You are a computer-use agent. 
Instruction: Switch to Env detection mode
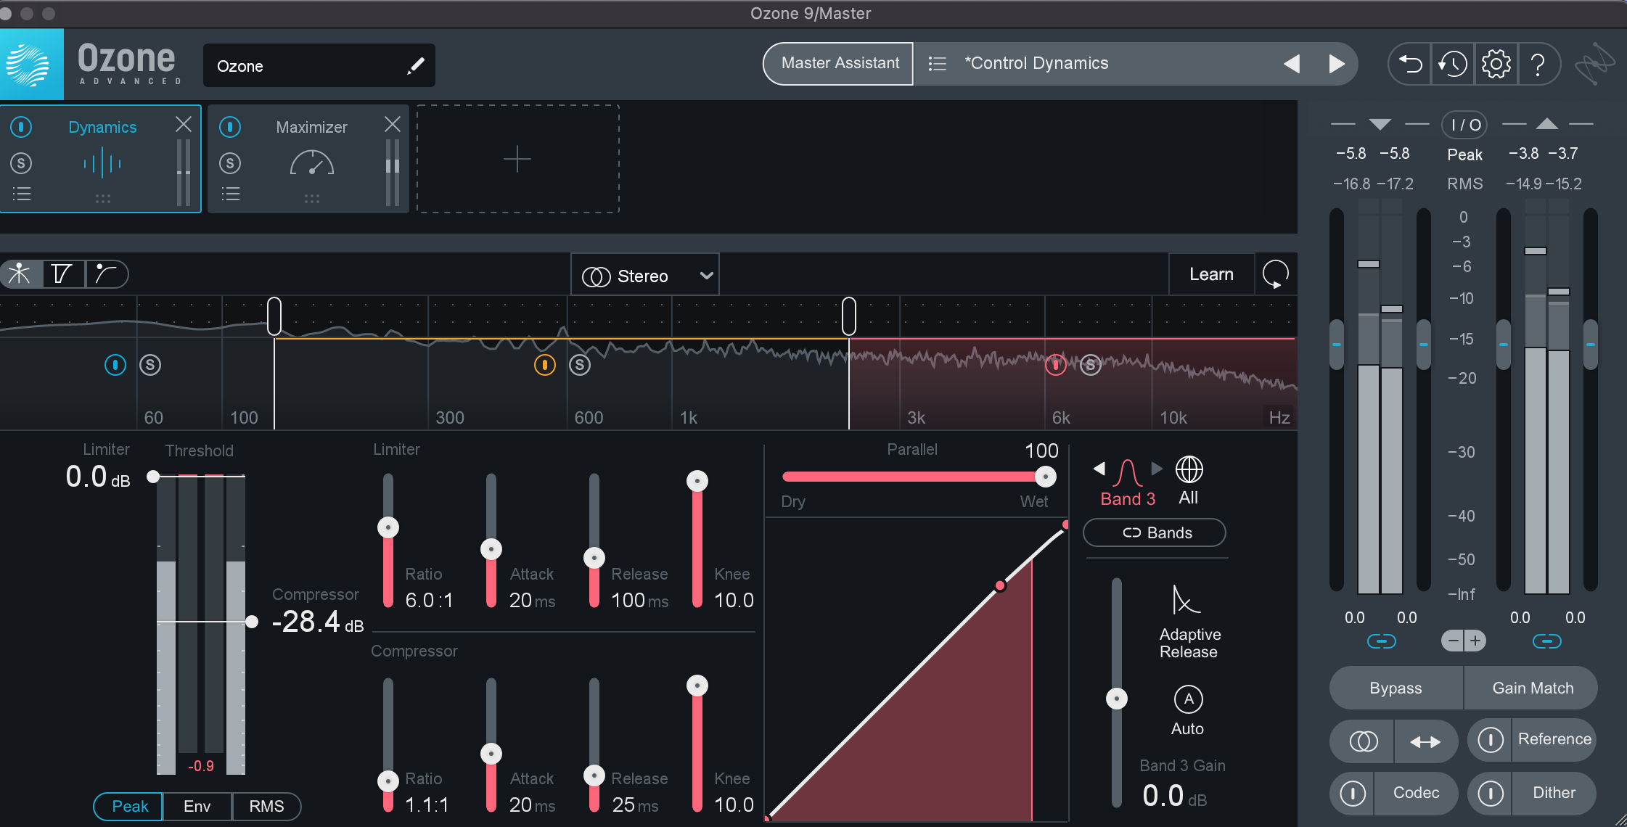197,806
